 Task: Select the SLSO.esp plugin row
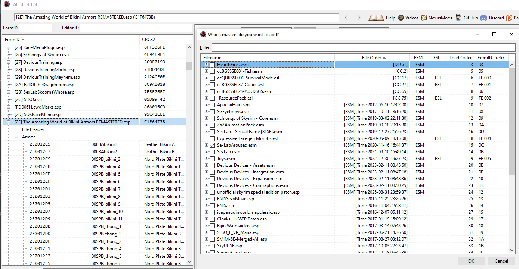[94, 100]
